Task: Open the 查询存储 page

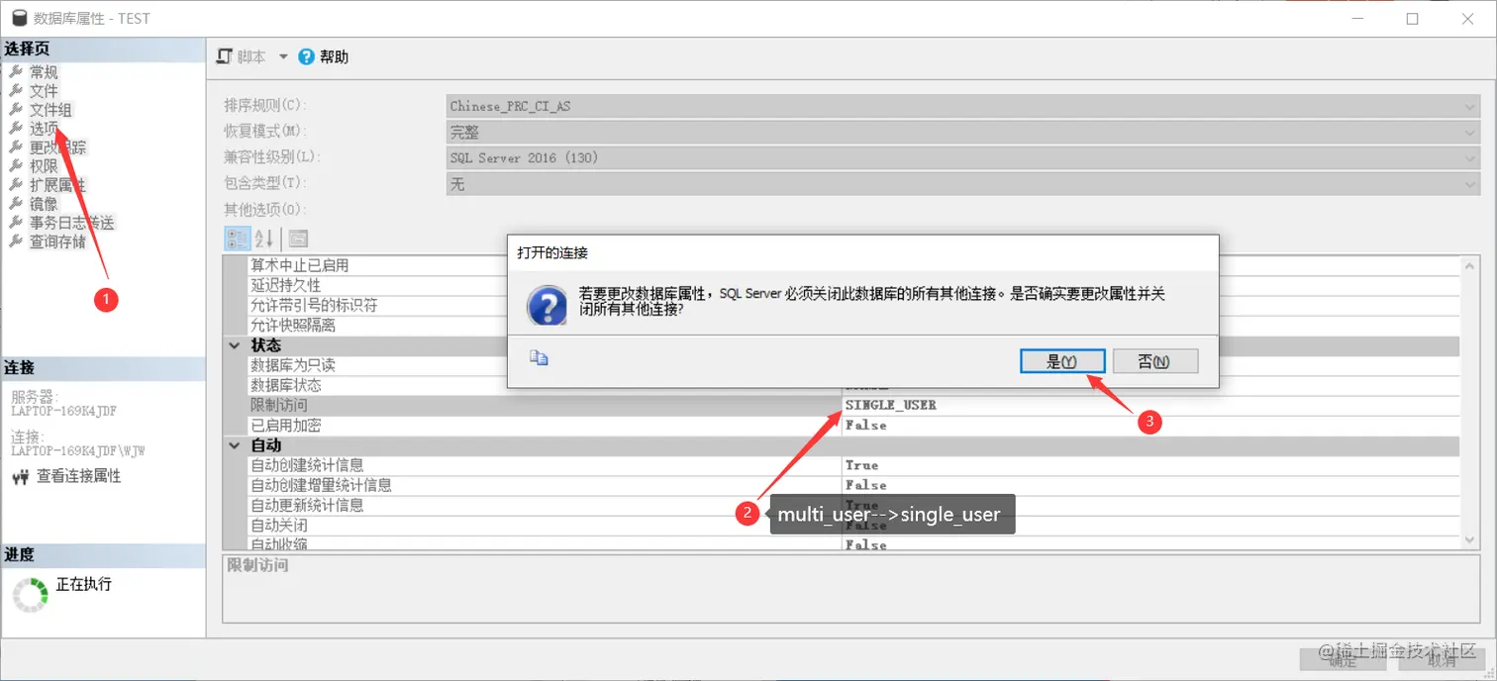Action: [x=57, y=242]
